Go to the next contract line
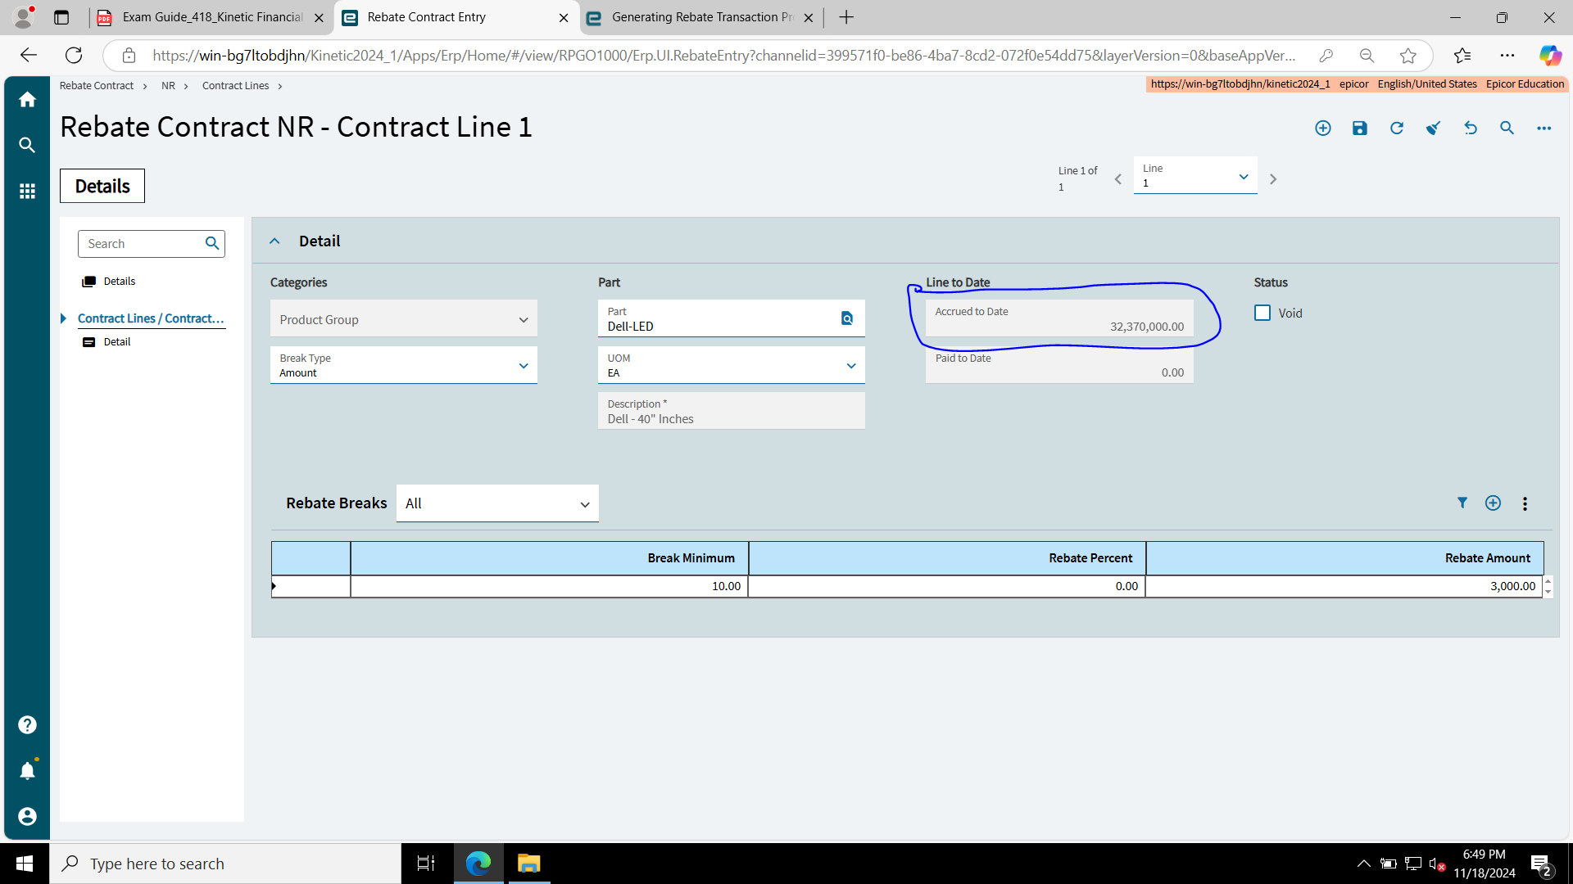The height and width of the screenshot is (884, 1573). [x=1273, y=179]
